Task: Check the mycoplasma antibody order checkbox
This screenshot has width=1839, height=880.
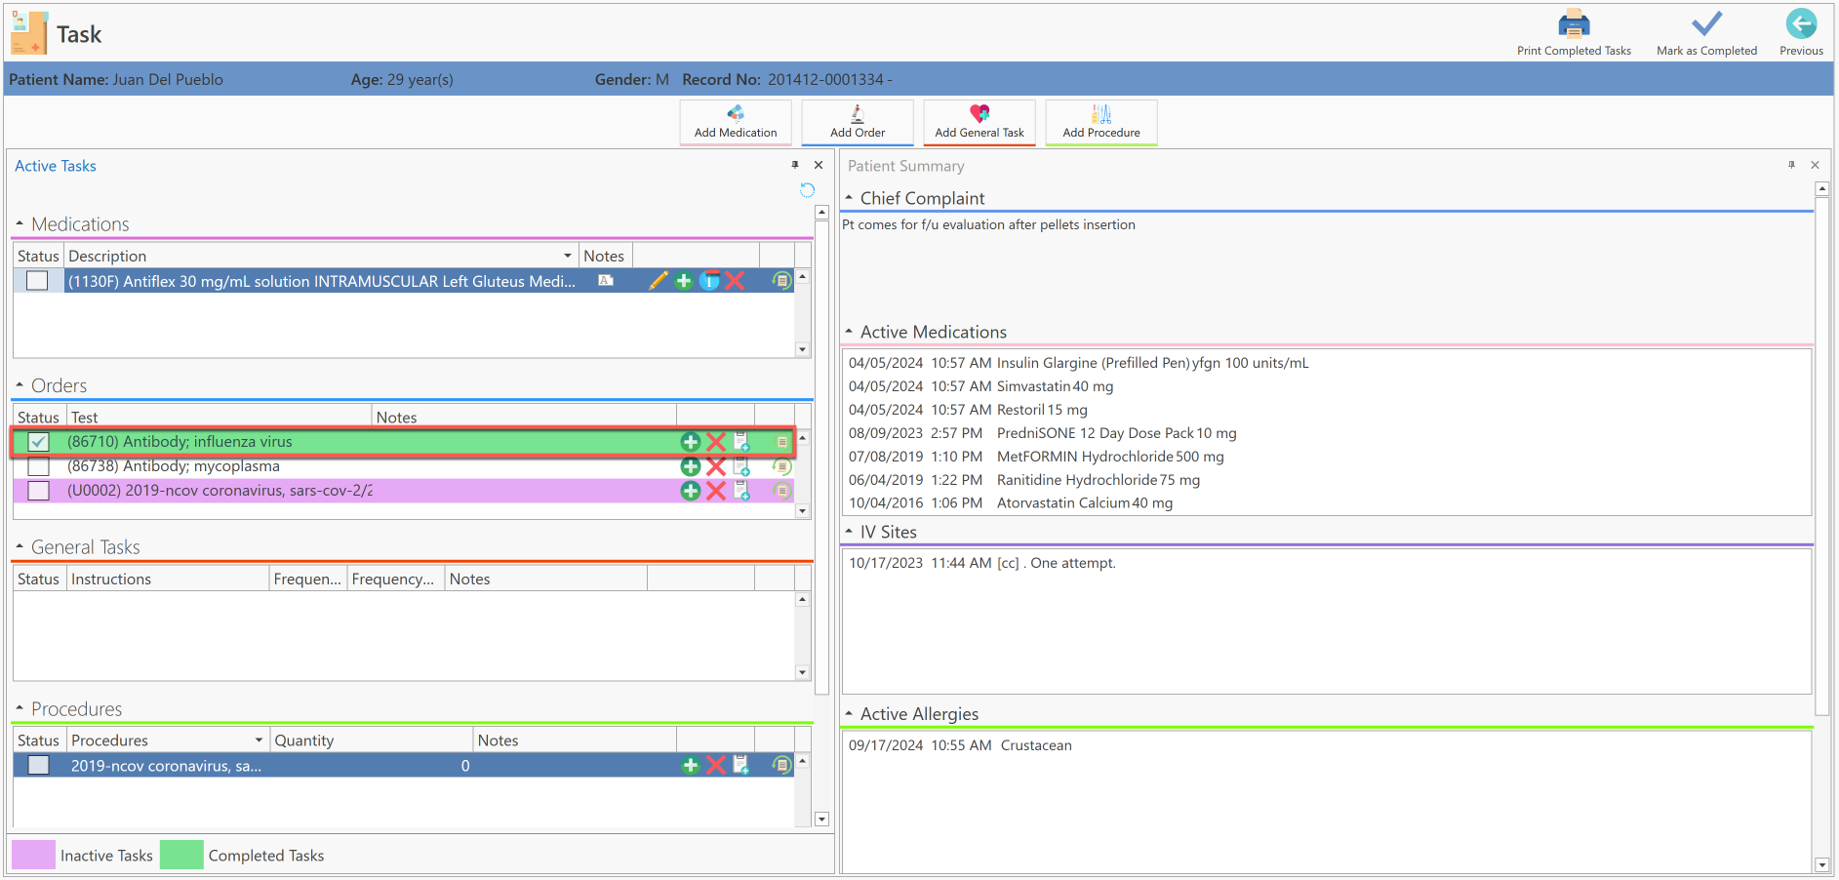Action: [x=38, y=466]
